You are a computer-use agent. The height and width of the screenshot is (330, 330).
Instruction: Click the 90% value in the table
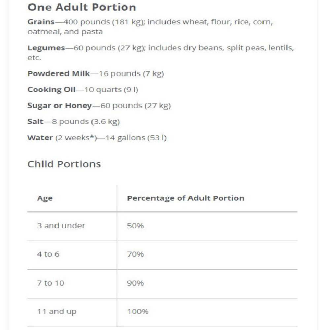[135, 283]
